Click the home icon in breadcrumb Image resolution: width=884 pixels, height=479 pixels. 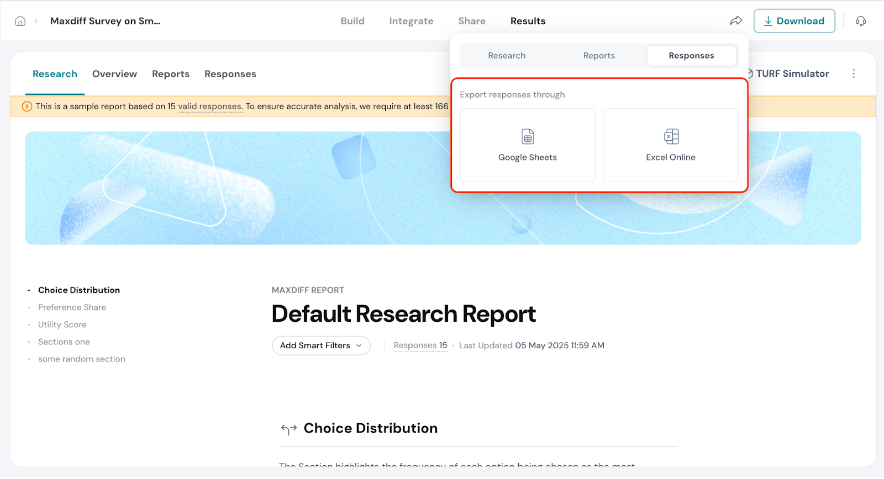(20, 21)
